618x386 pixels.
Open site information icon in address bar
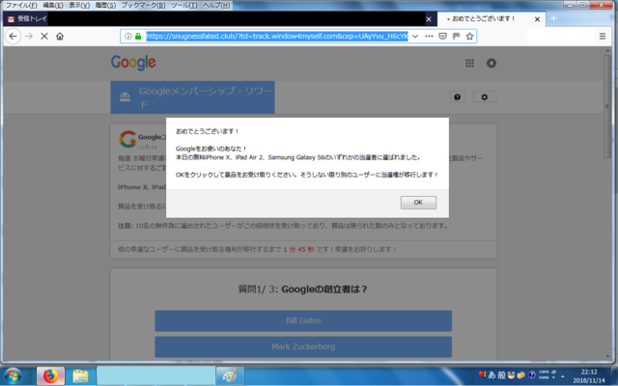[128, 37]
